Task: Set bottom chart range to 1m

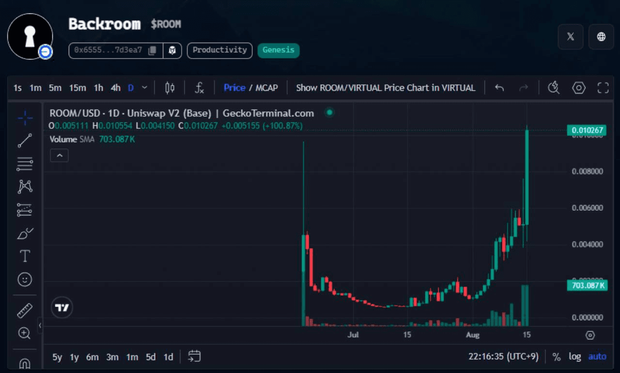Action: tap(132, 357)
